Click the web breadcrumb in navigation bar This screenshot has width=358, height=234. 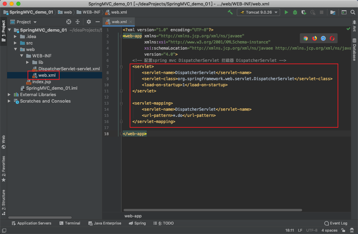tap(65, 12)
